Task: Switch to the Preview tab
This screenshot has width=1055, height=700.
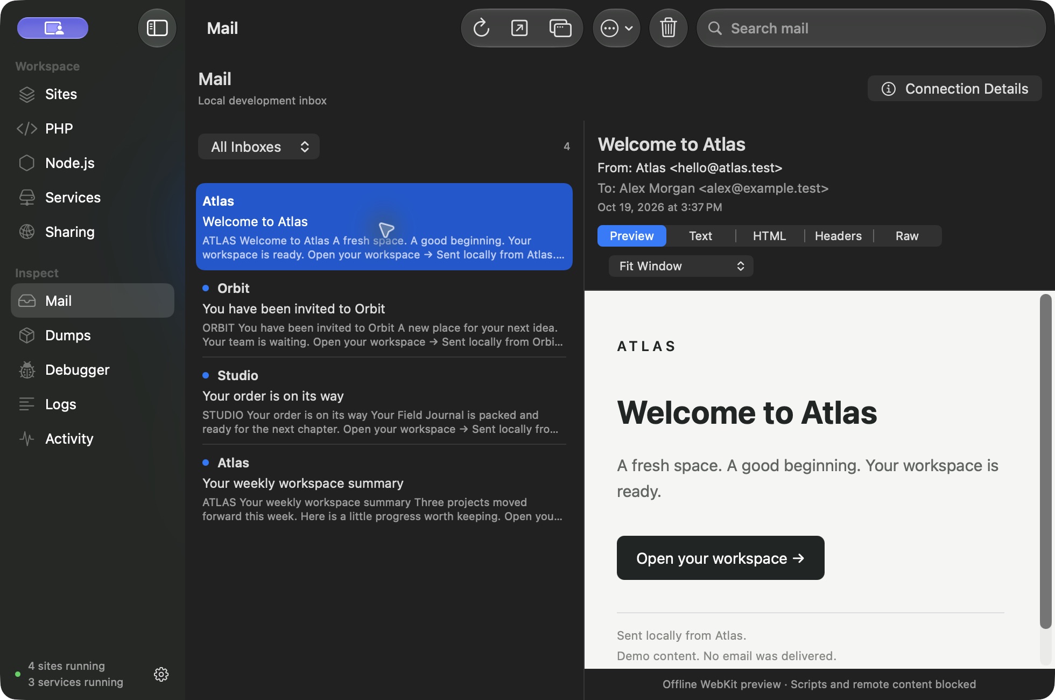Action: point(631,236)
